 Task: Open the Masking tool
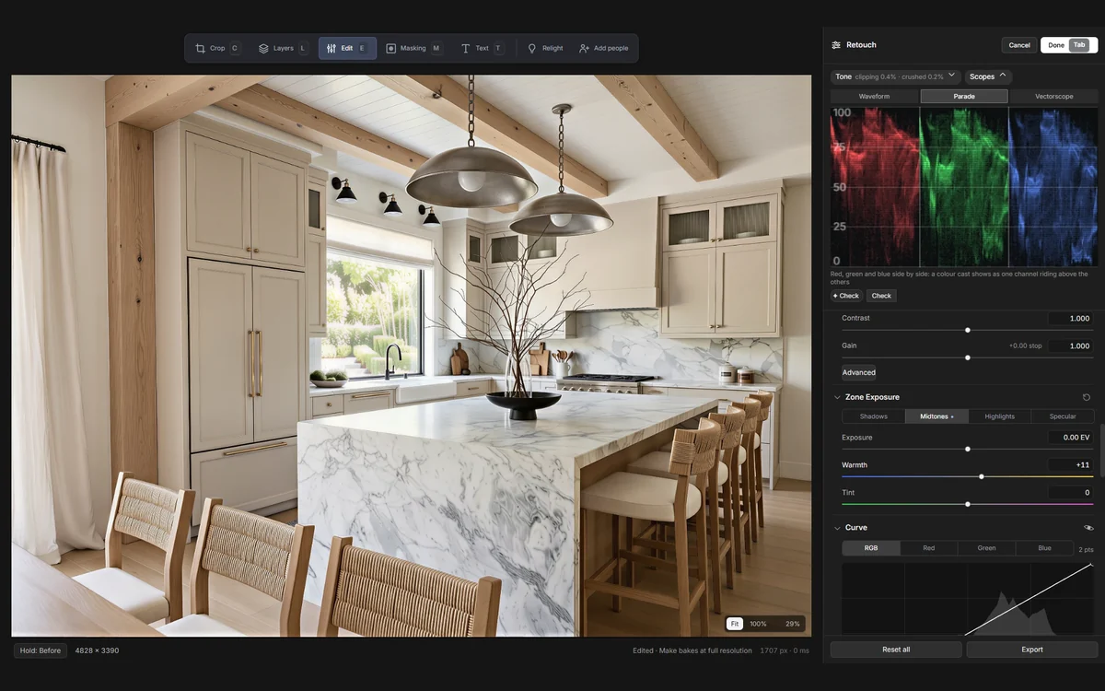tap(413, 48)
